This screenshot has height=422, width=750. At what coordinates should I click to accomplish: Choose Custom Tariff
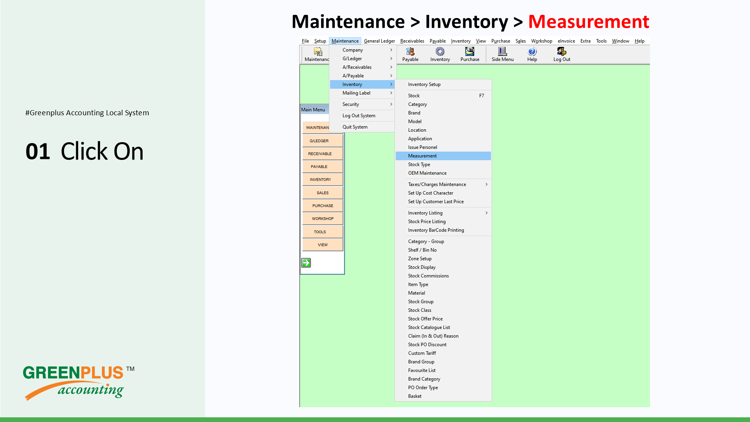click(443, 353)
